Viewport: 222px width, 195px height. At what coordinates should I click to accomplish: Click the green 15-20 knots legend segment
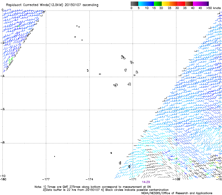pos(158,4)
